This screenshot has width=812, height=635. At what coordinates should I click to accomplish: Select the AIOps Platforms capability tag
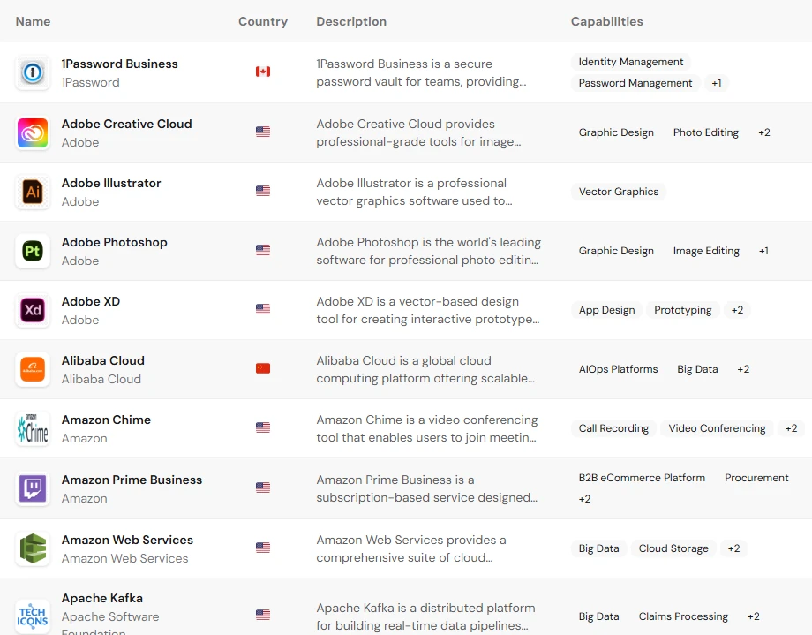pyautogui.click(x=619, y=369)
